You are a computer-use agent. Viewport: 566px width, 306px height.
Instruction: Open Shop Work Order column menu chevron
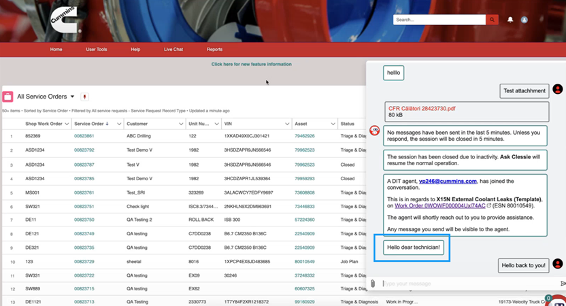click(67, 124)
